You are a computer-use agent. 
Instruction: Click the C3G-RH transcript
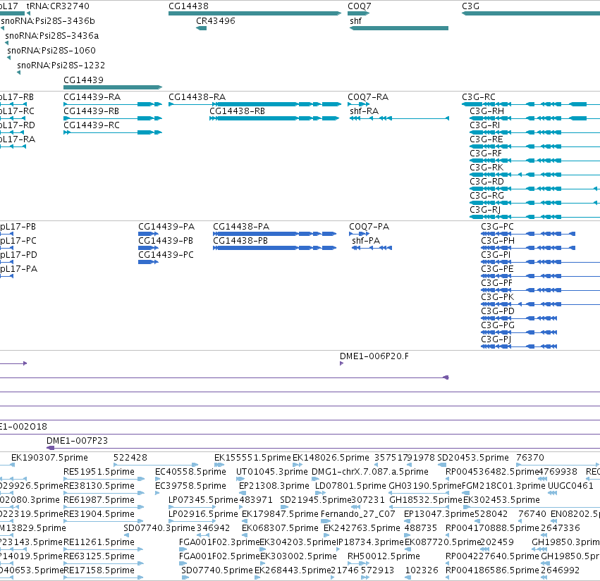click(x=534, y=118)
